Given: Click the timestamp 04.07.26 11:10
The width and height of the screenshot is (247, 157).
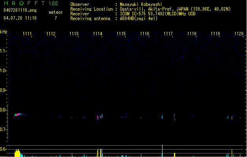Looking at the screenshot, I should (x=20, y=18).
